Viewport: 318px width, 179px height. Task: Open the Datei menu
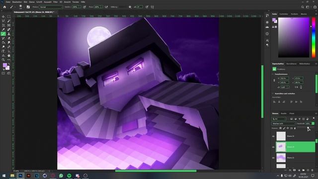(x=8, y=2)
